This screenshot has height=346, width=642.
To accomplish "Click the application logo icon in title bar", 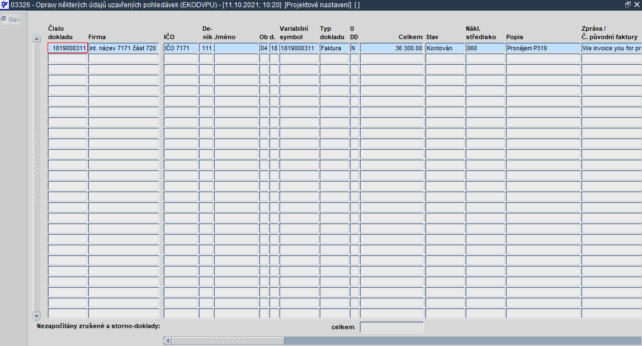I will tap(4, 5).
